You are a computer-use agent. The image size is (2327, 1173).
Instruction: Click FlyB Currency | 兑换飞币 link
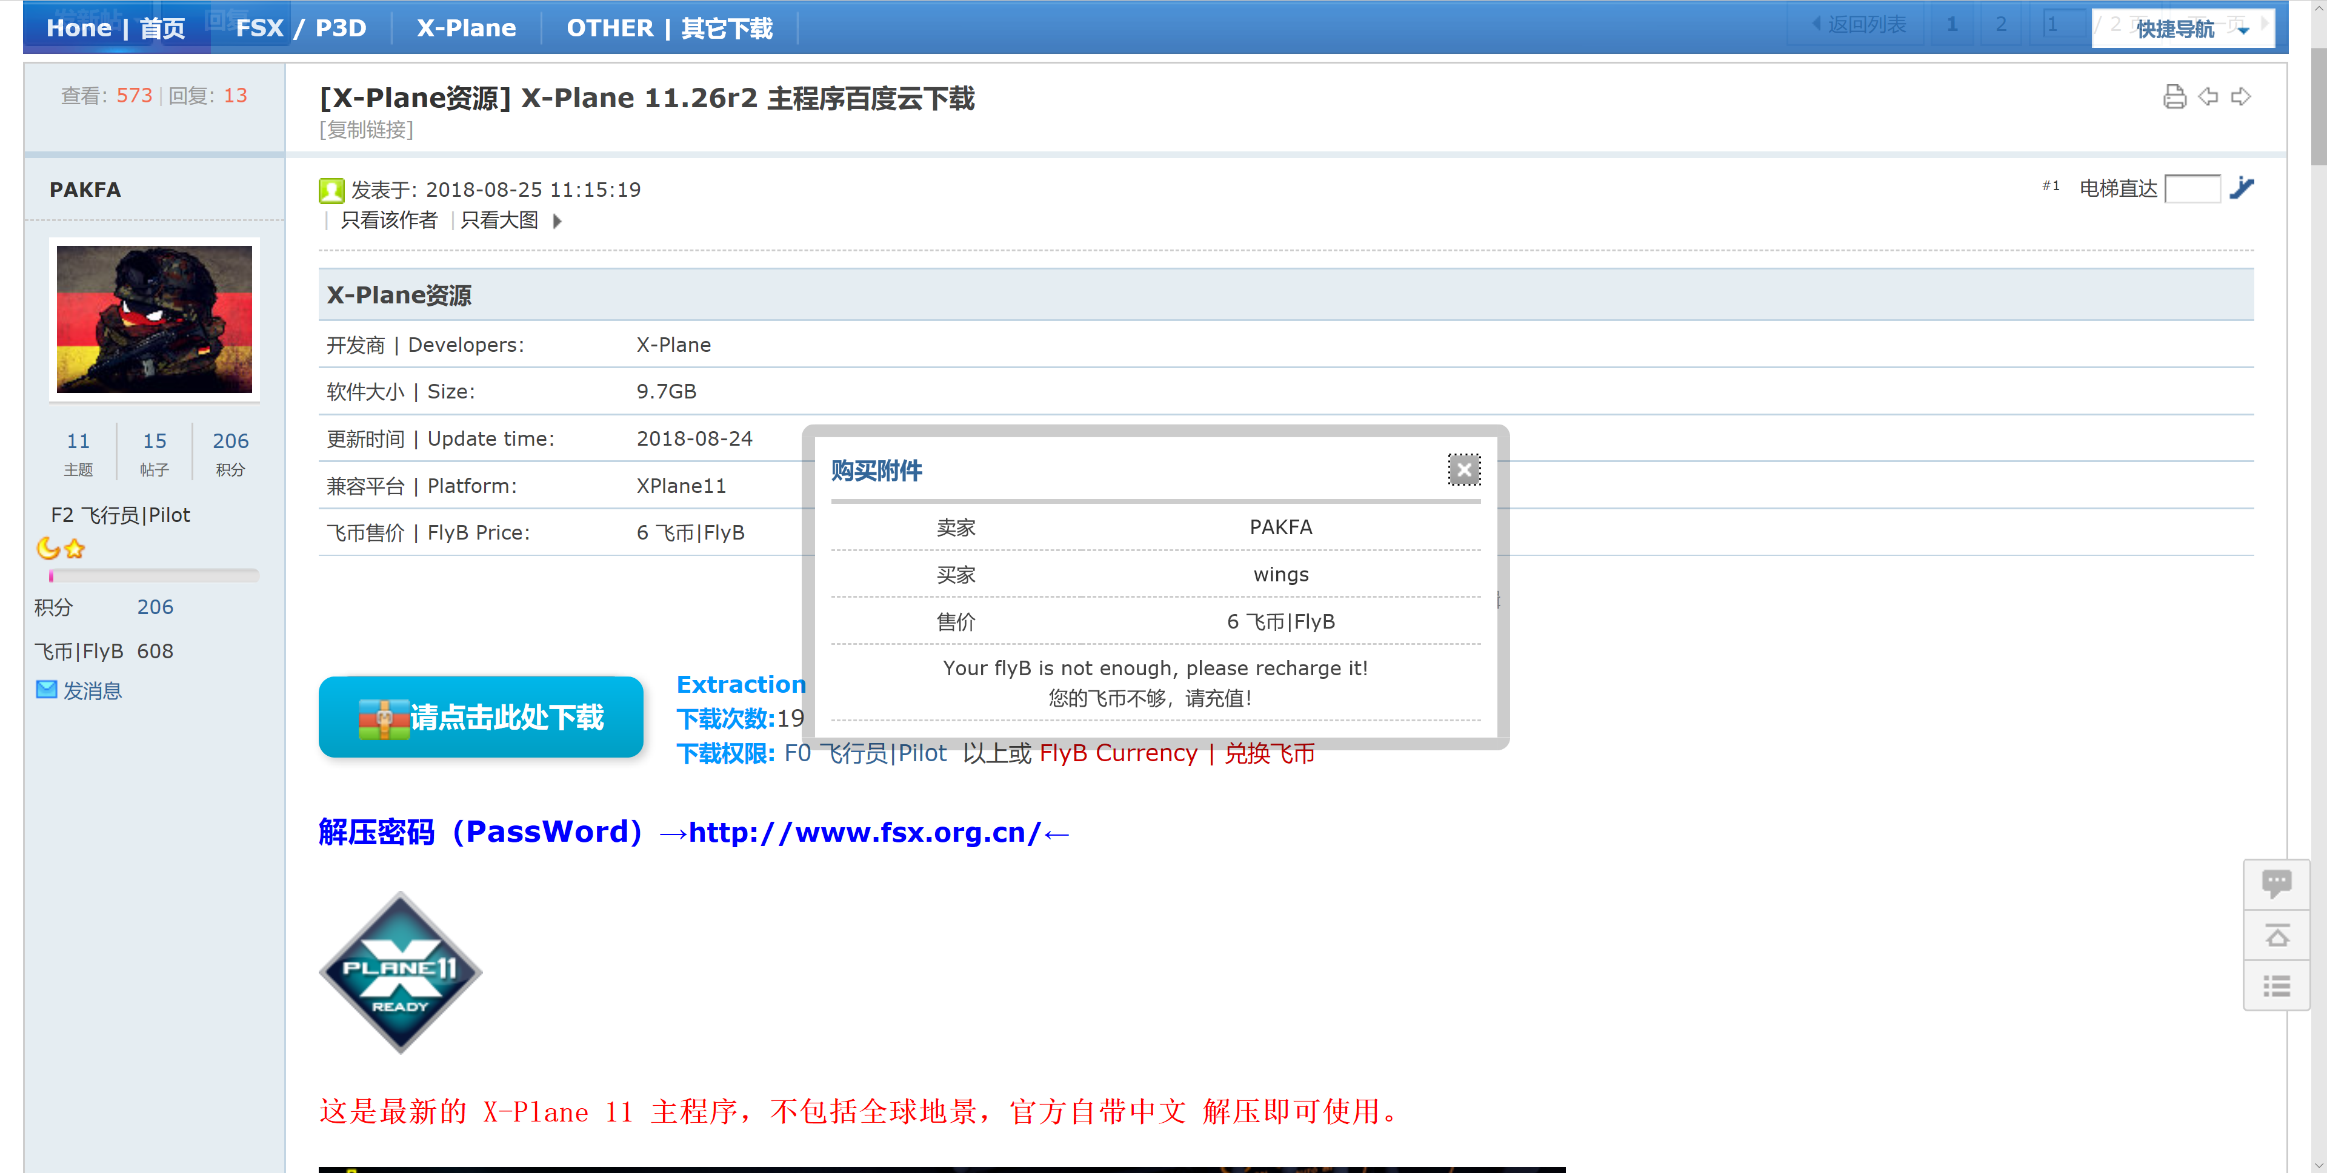click(x=1177, y=753)
